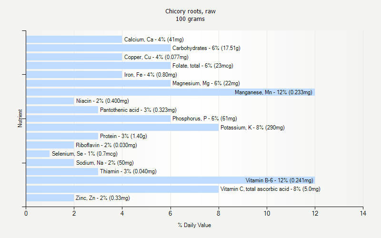This screenshot has width=381, height=238.
Task: Click the Pantothenic acid - 3% (0.323mg) label
Action: [138, 110]
